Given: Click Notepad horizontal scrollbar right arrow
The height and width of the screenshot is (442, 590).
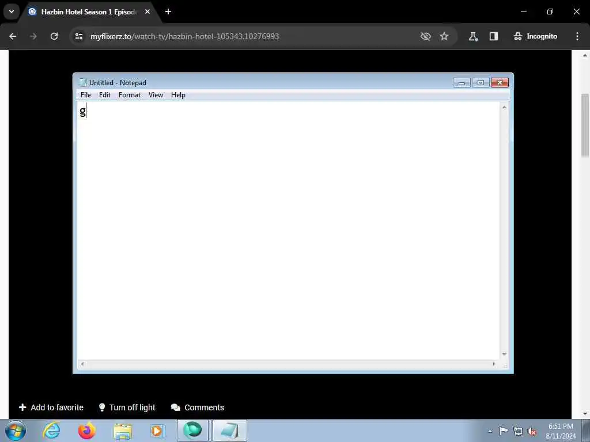Looking at the screenshot, I should 494,364.
